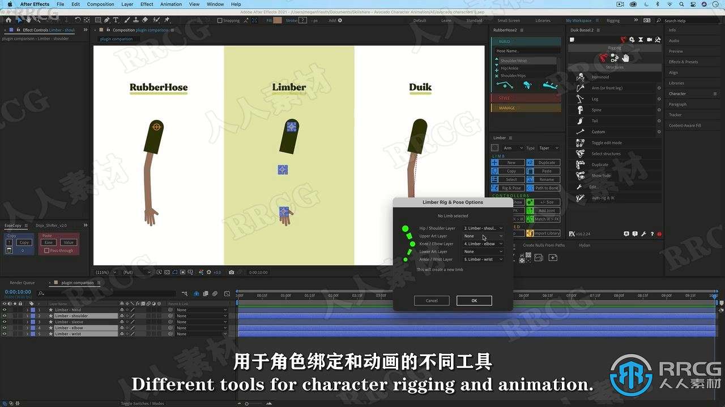Open the Duik camera tools icon
725x407 pixels.
pyautogui.click(x=650, y=40)
